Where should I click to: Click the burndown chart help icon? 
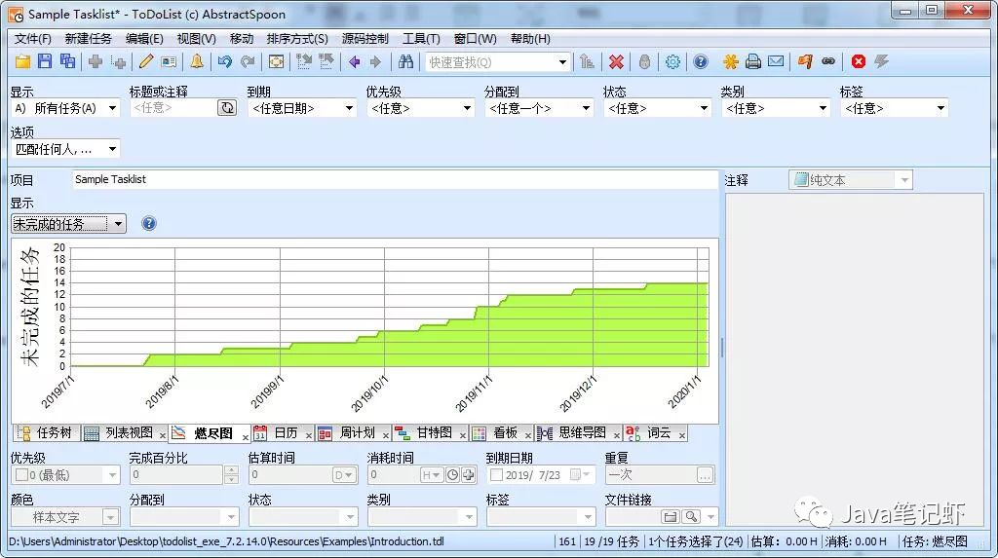click(x=149, y=223)
